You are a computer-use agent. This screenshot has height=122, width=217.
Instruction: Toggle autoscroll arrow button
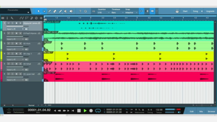click(152, 11)
